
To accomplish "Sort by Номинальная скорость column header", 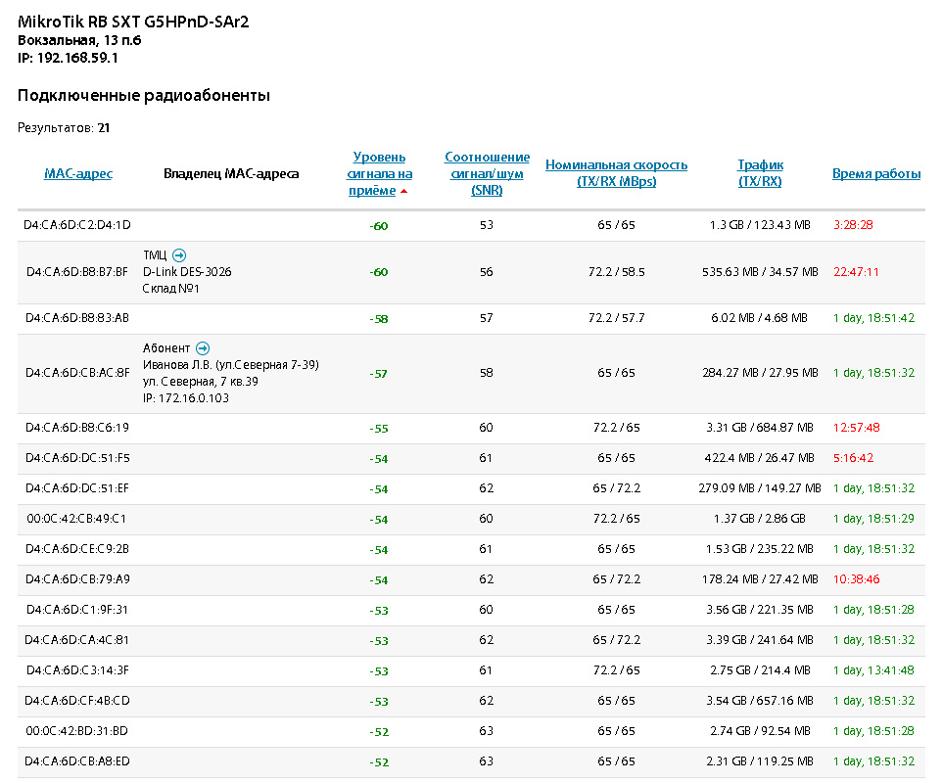I will [x=616, y=173].
